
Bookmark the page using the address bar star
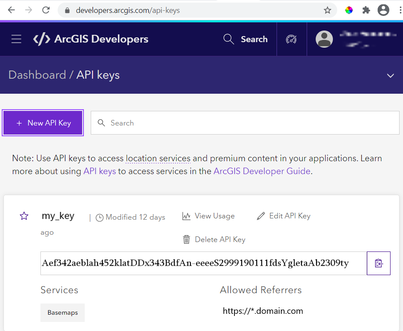coord(327,10)
